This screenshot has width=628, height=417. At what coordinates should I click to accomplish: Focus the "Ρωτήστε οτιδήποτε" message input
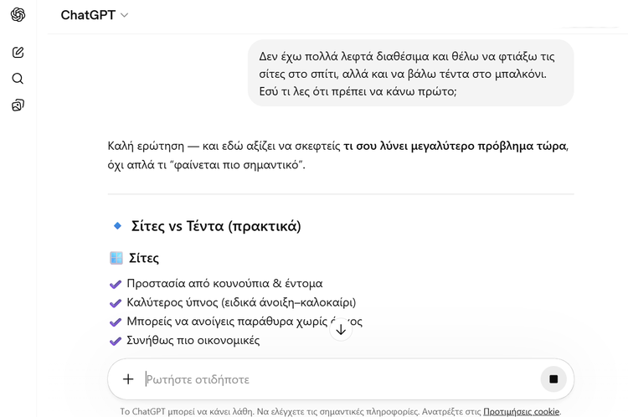(335, 379)
